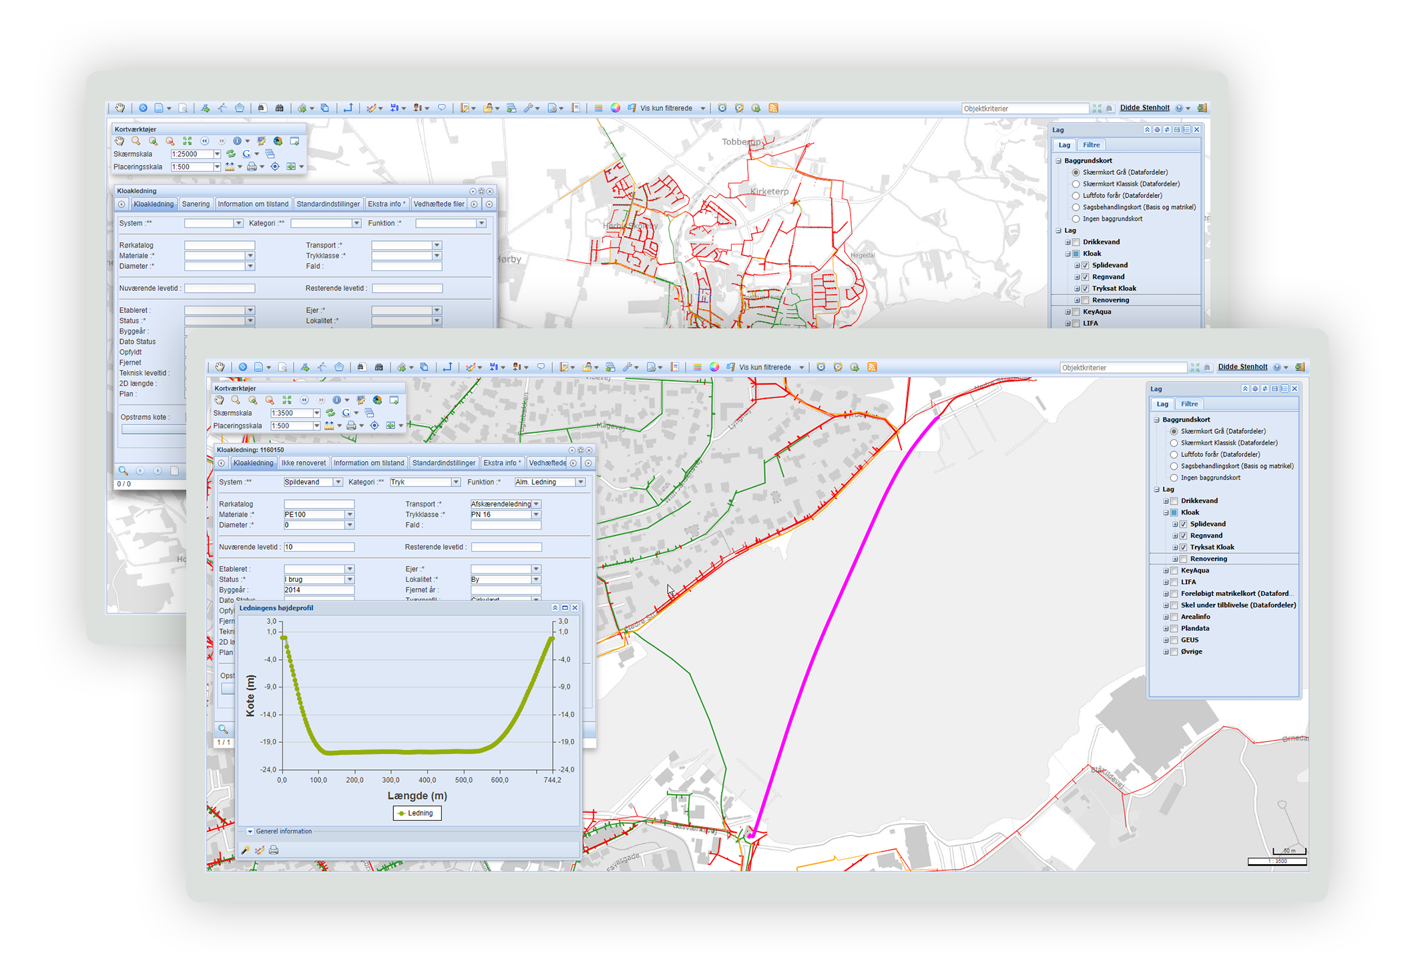
Task: Switch to the Ikke renoveret tab
Action: [303, 462]
